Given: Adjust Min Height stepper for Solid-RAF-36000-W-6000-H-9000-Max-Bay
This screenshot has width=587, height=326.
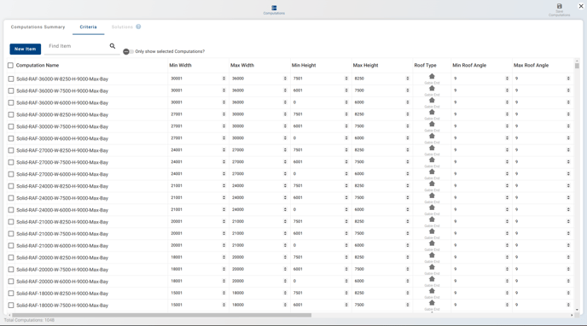Looking at the screenshot, I should pyautogui.click(x=346, y=102).
